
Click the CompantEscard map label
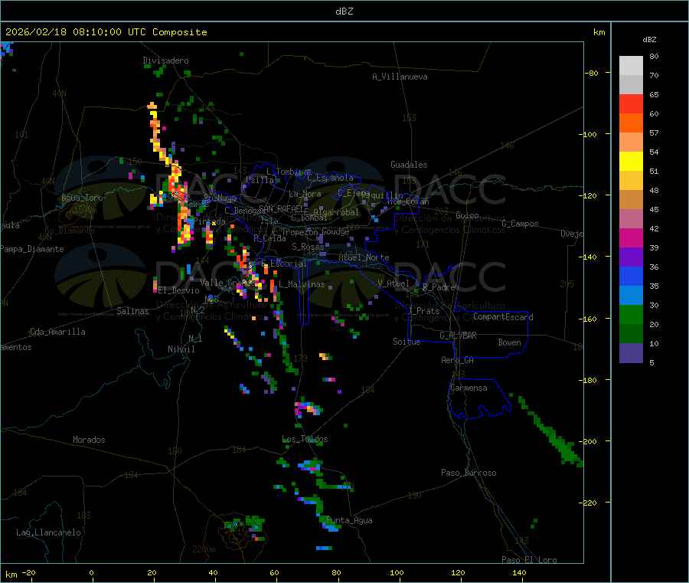click(503, 317)
